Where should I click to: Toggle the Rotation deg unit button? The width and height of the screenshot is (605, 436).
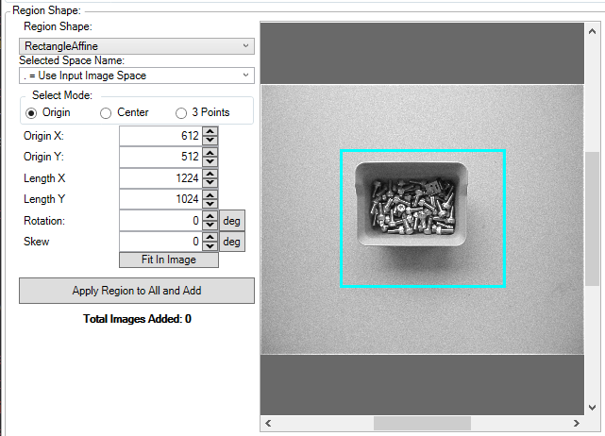tap(232, 221)
